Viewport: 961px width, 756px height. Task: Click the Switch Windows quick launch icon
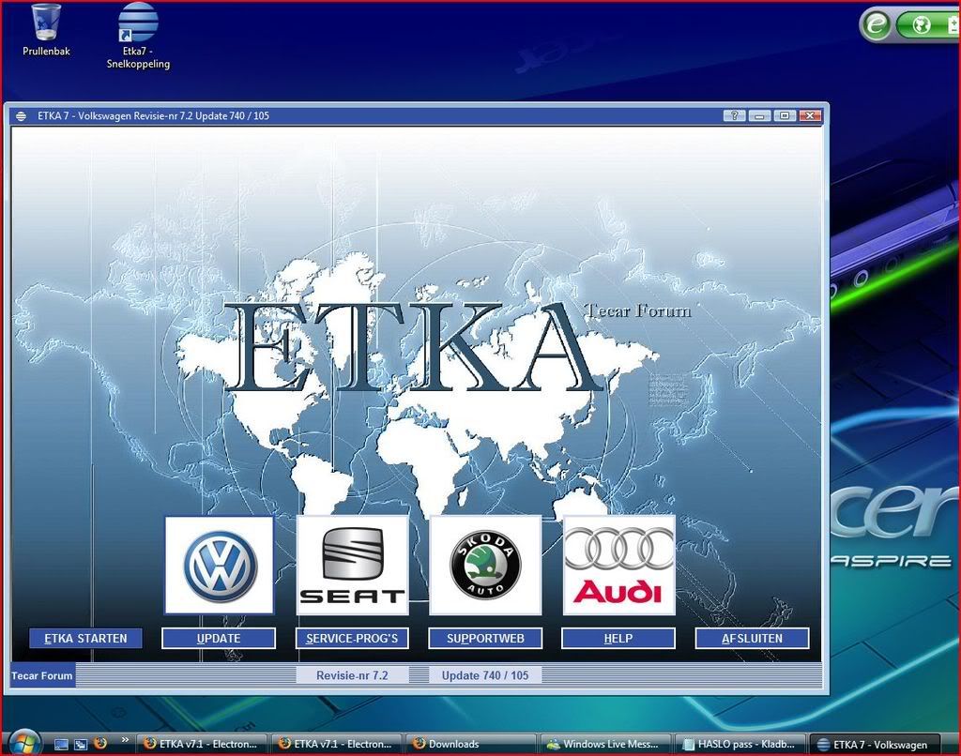(81, 745)
